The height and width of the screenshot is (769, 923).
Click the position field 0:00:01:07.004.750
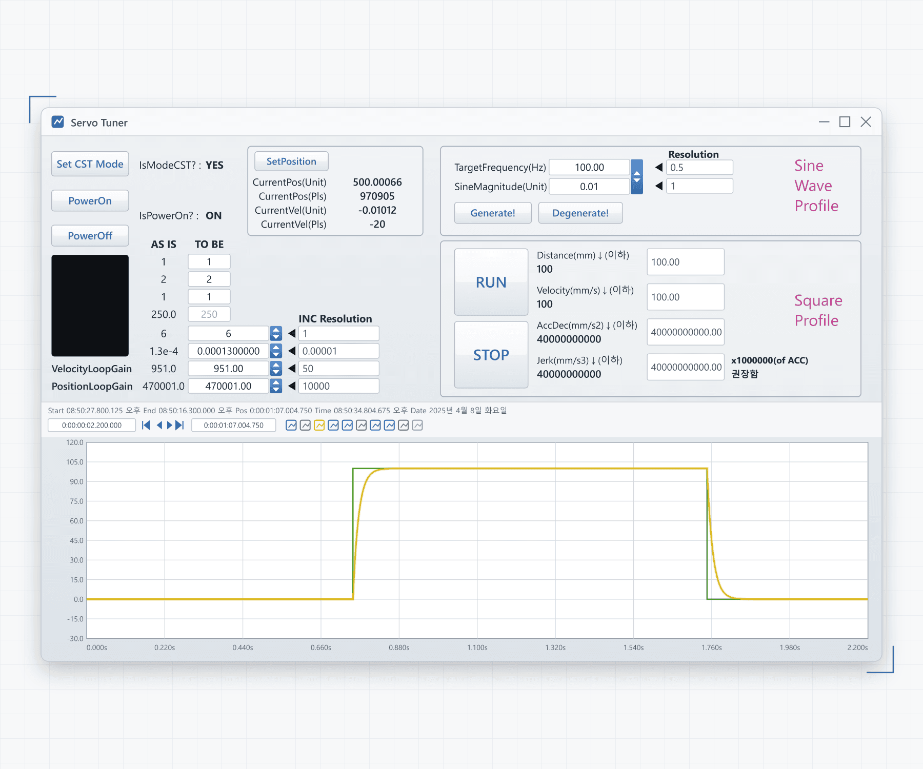click(233, 425)
